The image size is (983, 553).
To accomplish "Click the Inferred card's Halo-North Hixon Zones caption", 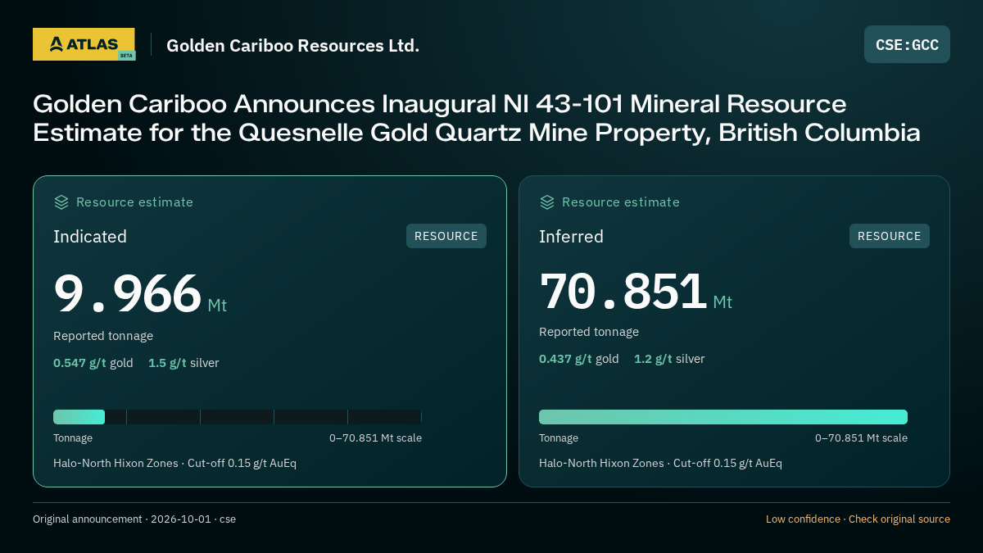I will click(660, 463).
